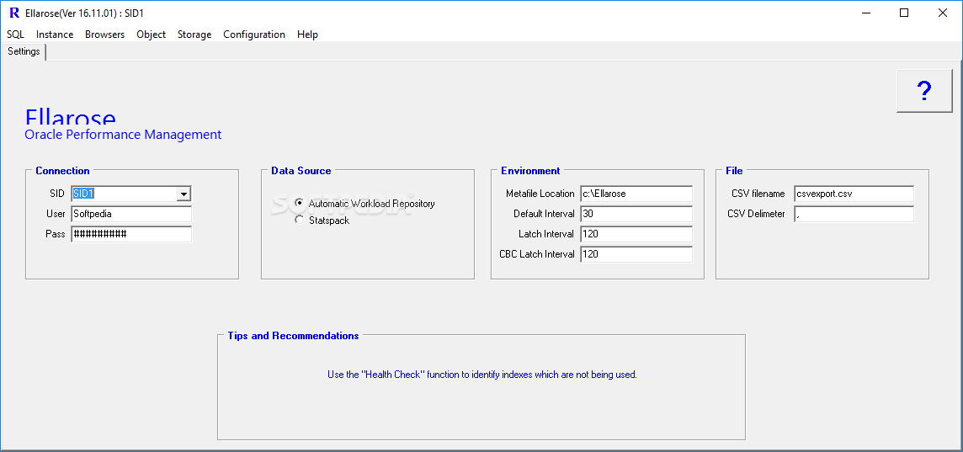Open the Help menu

pyautogui.click(x=307, y=35)
